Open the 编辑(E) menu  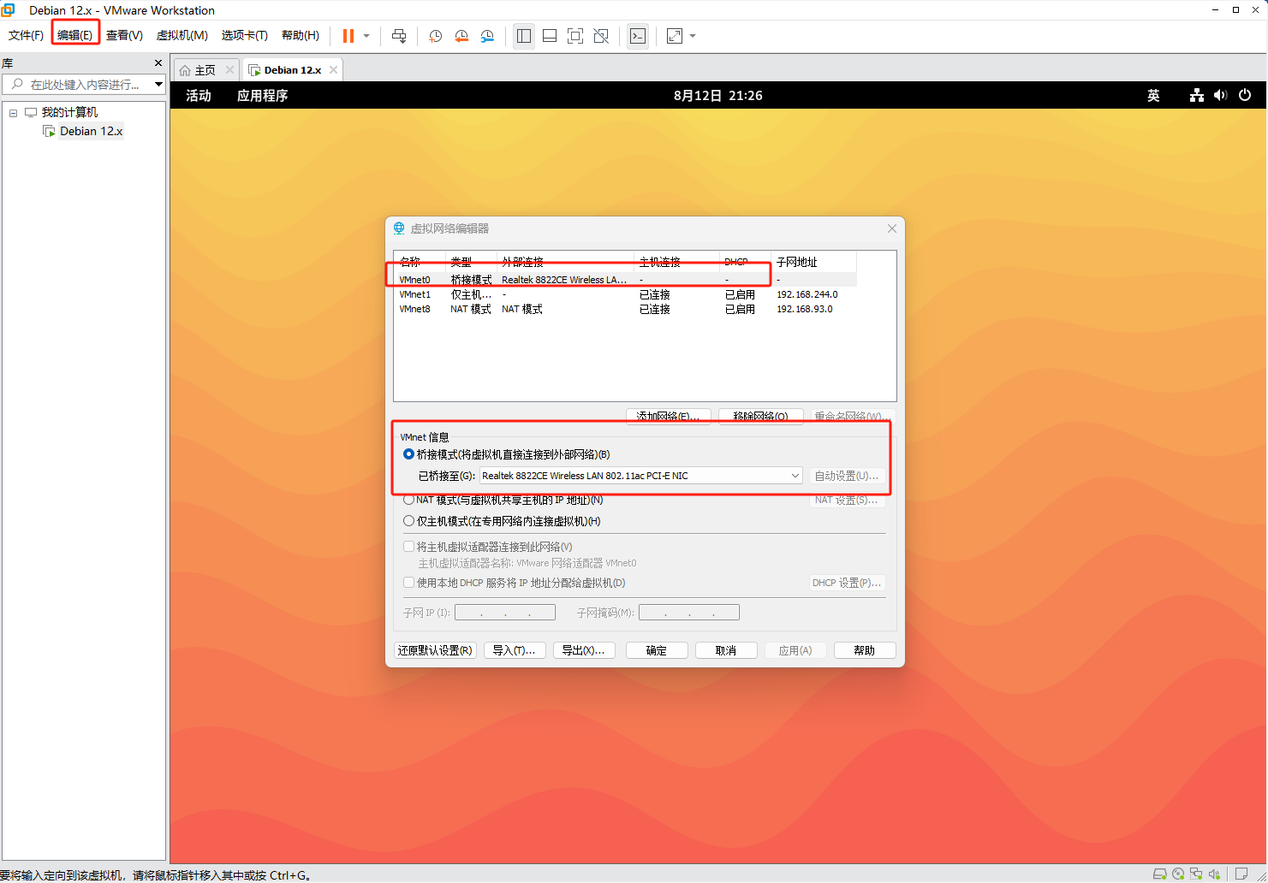[74, 35]
